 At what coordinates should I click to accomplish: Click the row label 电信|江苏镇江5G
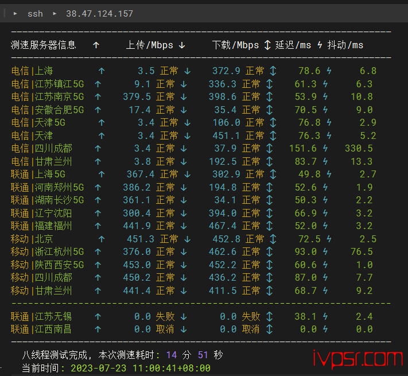pyautogui.click(x=48, y=84)
